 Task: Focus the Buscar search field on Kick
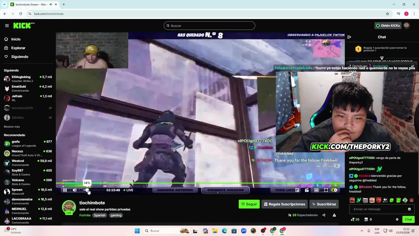(x=209, y=26)
